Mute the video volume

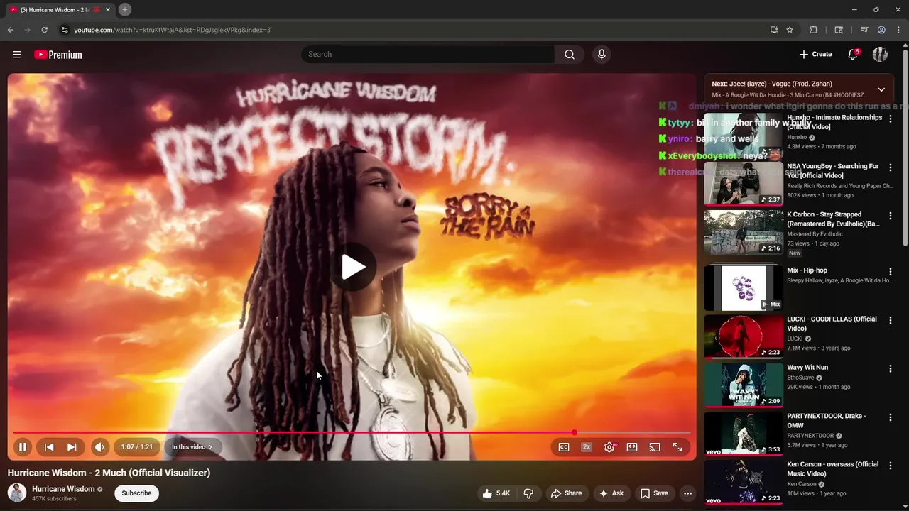click(99, 447)
